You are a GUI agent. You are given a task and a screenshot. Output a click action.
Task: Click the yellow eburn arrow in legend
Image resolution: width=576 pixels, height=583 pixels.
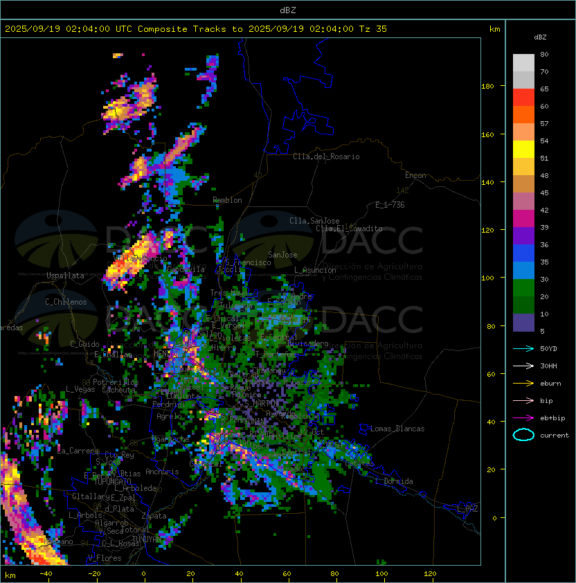[523, 384]
